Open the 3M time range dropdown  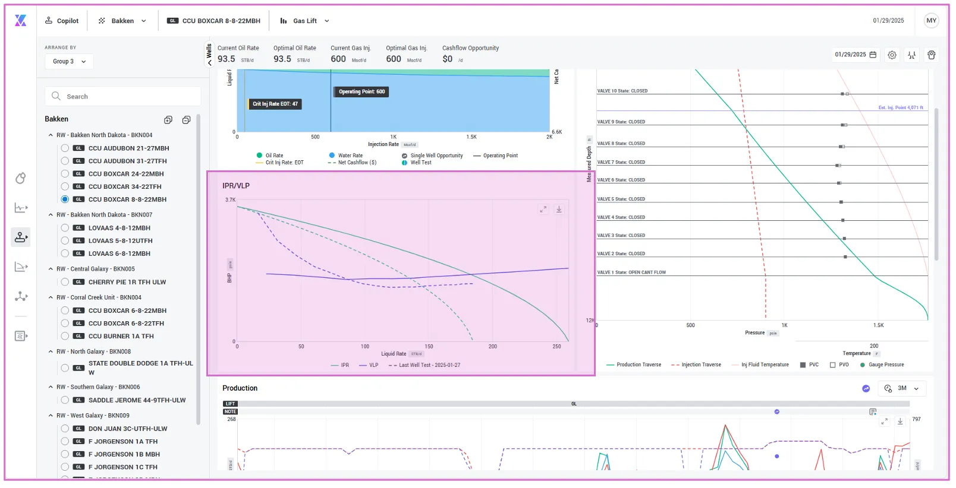click(x=902, y=388)
